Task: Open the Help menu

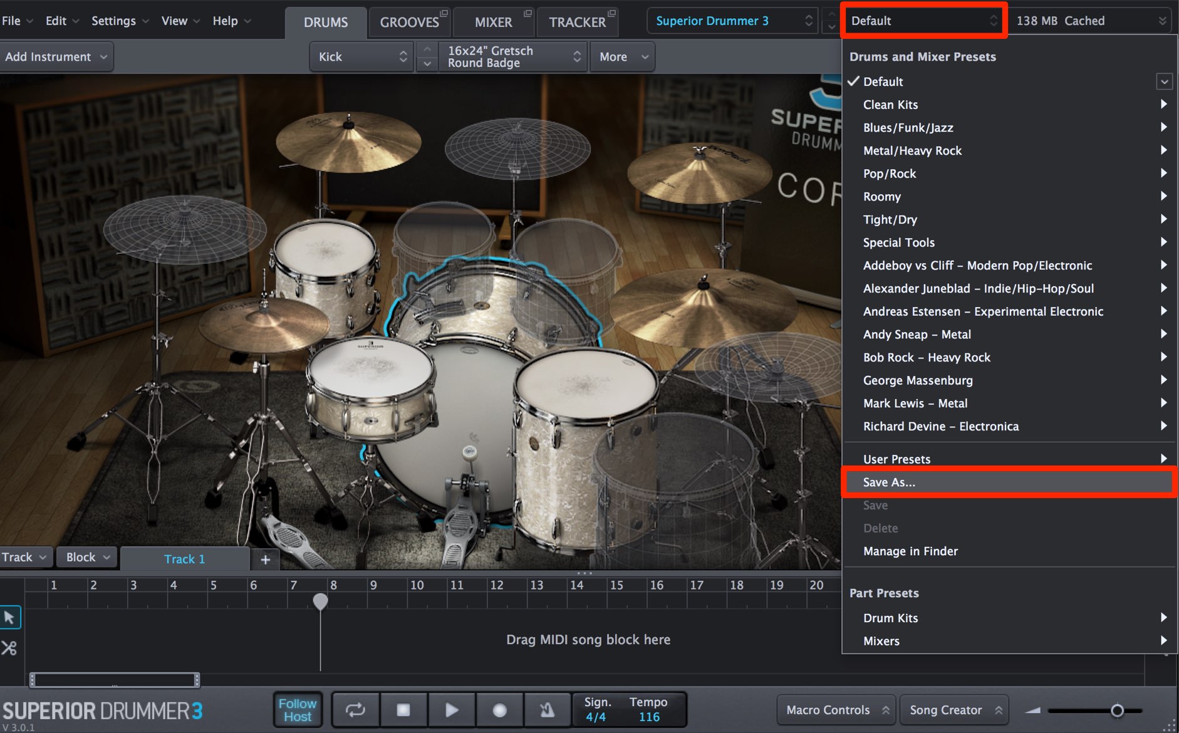Action: point(231,21)
